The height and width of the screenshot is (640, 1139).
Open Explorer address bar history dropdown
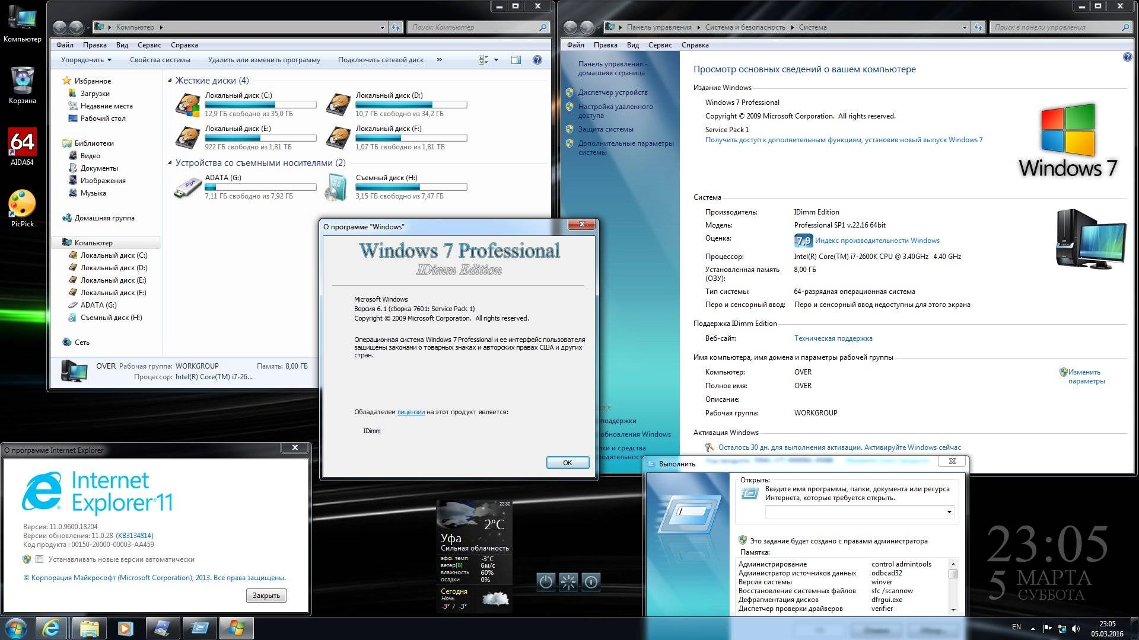(382, 27)
